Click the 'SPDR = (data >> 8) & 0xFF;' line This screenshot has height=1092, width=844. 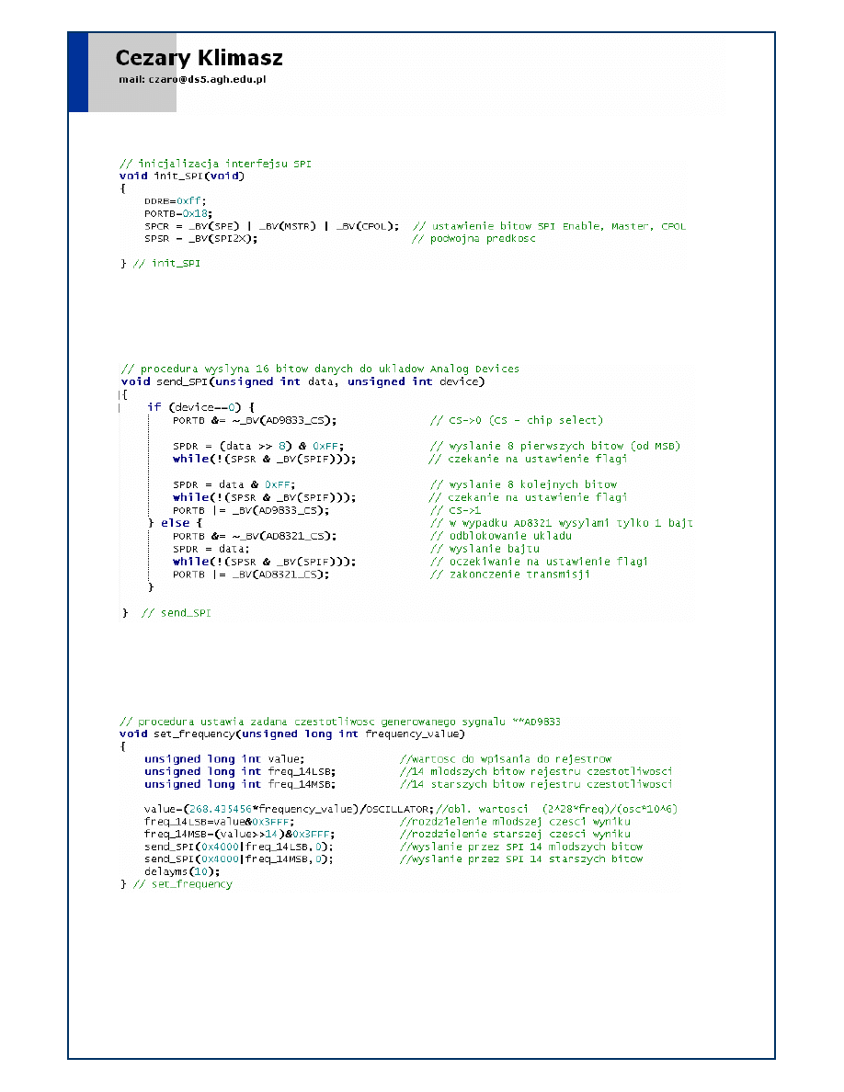pyautogui.click(x=259, y=447)
